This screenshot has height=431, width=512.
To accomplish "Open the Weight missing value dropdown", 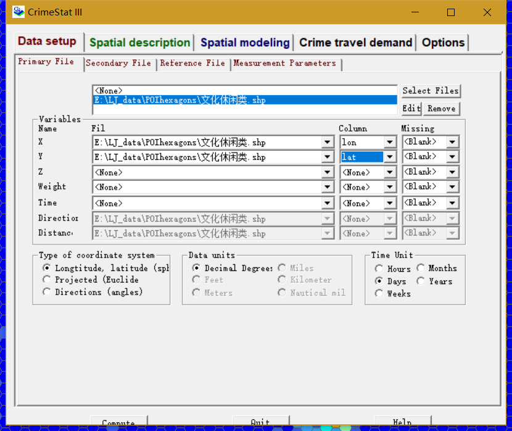I will point(452,187).
